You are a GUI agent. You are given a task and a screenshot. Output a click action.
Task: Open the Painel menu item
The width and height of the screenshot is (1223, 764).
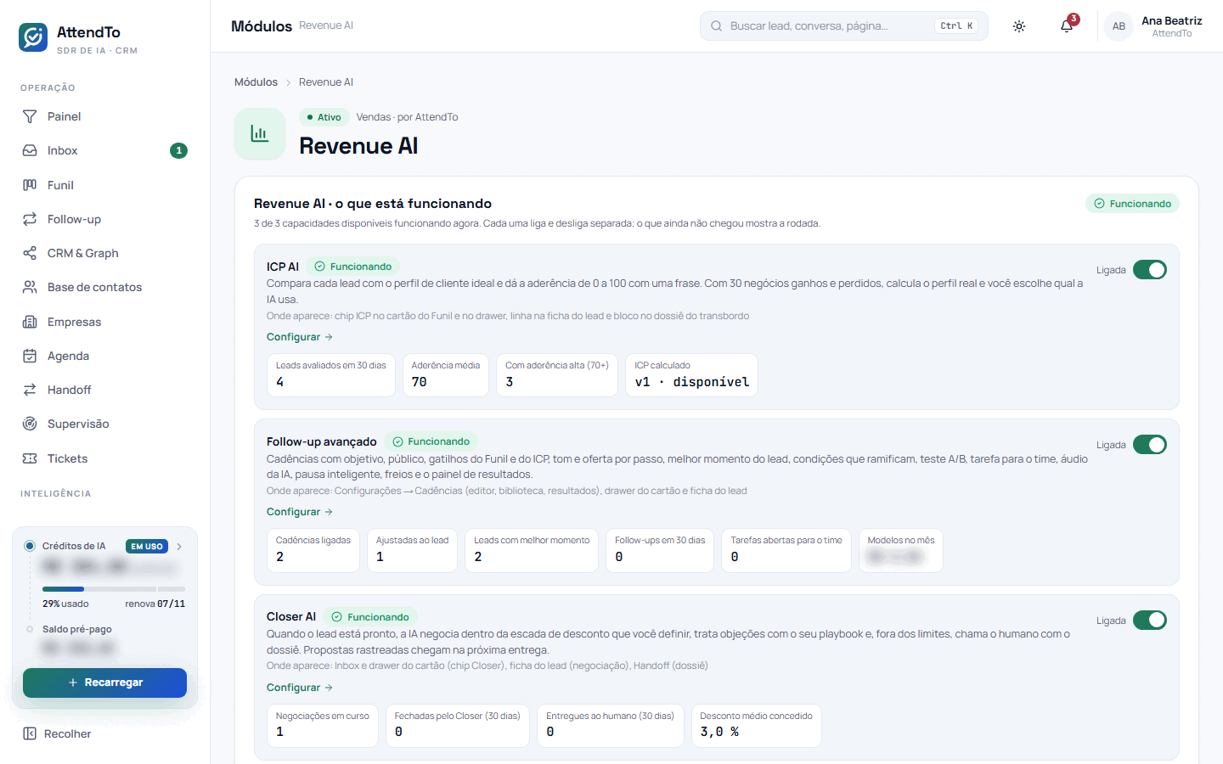[105, 116]
